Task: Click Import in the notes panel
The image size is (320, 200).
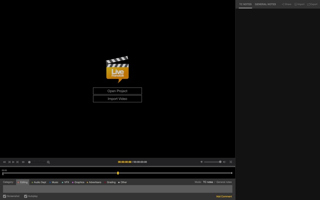Action: [299, 4]
